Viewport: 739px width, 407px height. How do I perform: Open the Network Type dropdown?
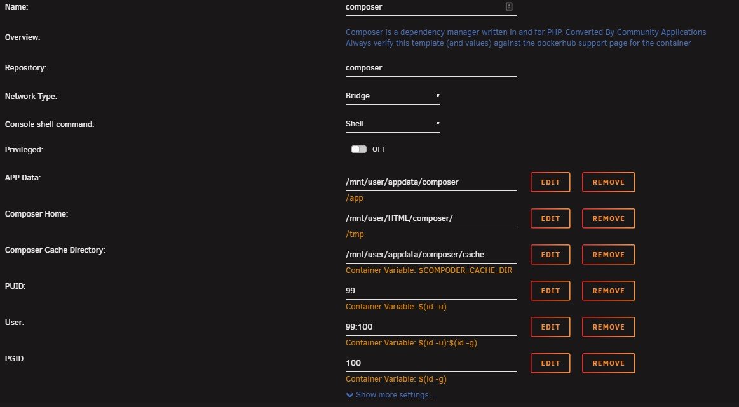pyautogui.click(x=393, y=96)
